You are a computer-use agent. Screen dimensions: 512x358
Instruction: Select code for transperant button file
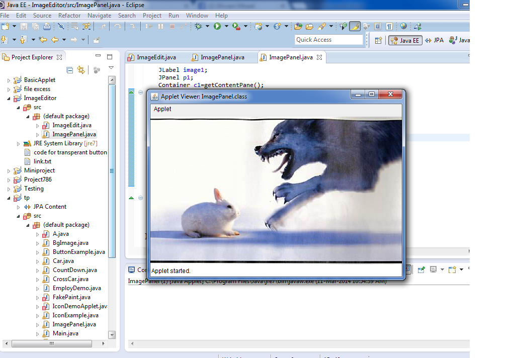pyautogui.click(x=70, y=152)
